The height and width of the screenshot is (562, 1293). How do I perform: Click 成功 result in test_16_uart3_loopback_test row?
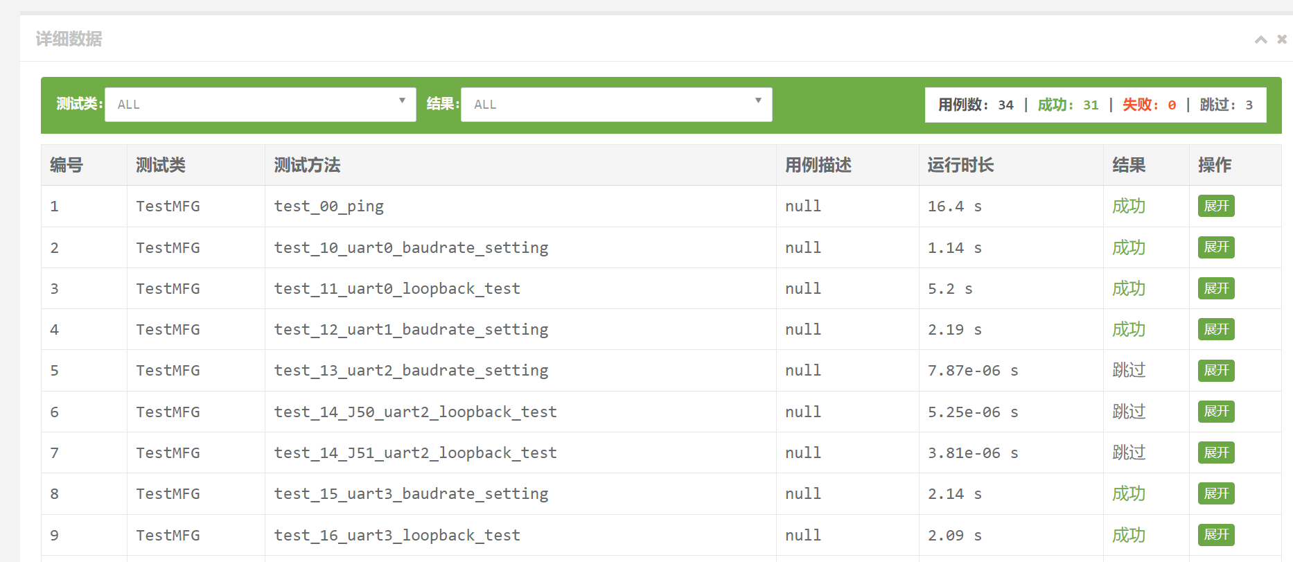[x=1129, y=536]
